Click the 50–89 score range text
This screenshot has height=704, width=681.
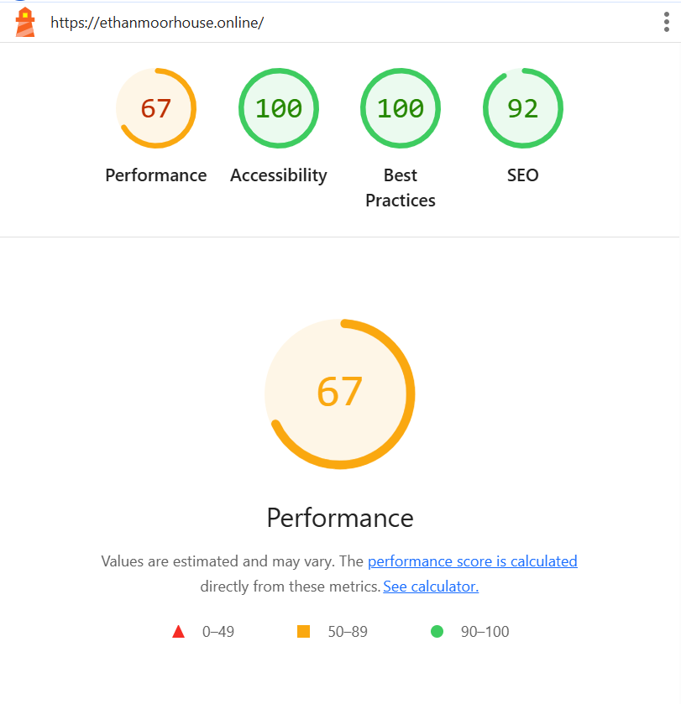pos(348,632)
